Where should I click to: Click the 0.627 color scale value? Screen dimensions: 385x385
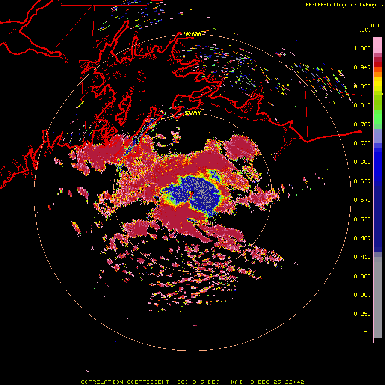362,181
